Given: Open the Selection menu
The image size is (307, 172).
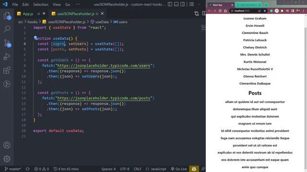Looking at the screenshot, I should pos(40,4).
